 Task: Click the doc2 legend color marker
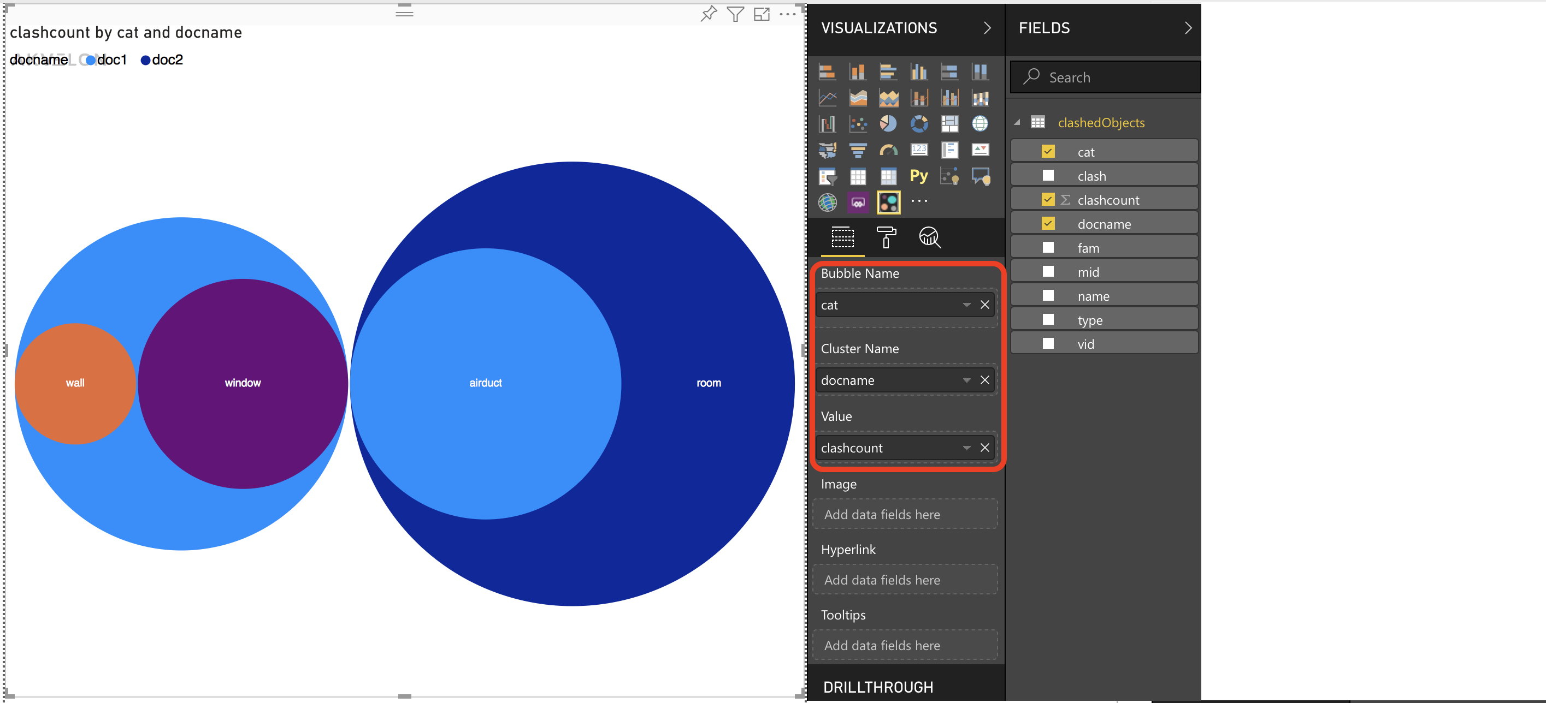tap(145, 60)
